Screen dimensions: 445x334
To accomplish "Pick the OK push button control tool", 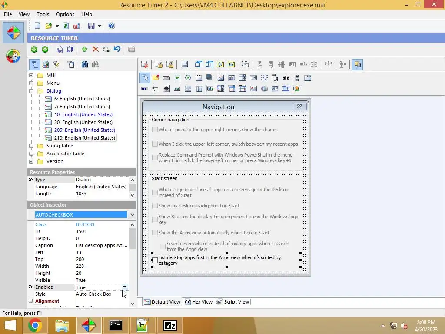I will click(166, 78).
